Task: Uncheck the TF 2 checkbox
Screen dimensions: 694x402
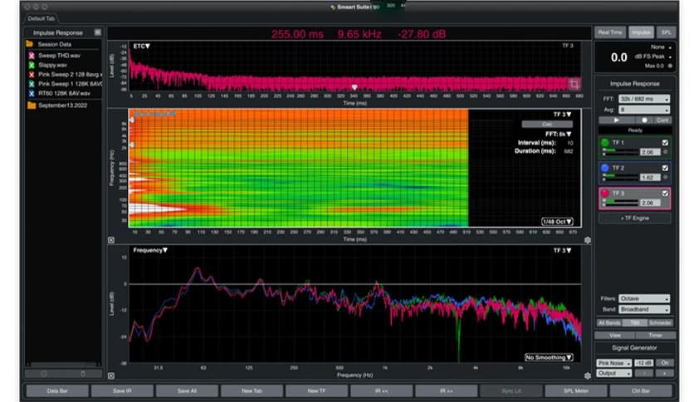Action: pyautogui.click(x=665, y=168)
